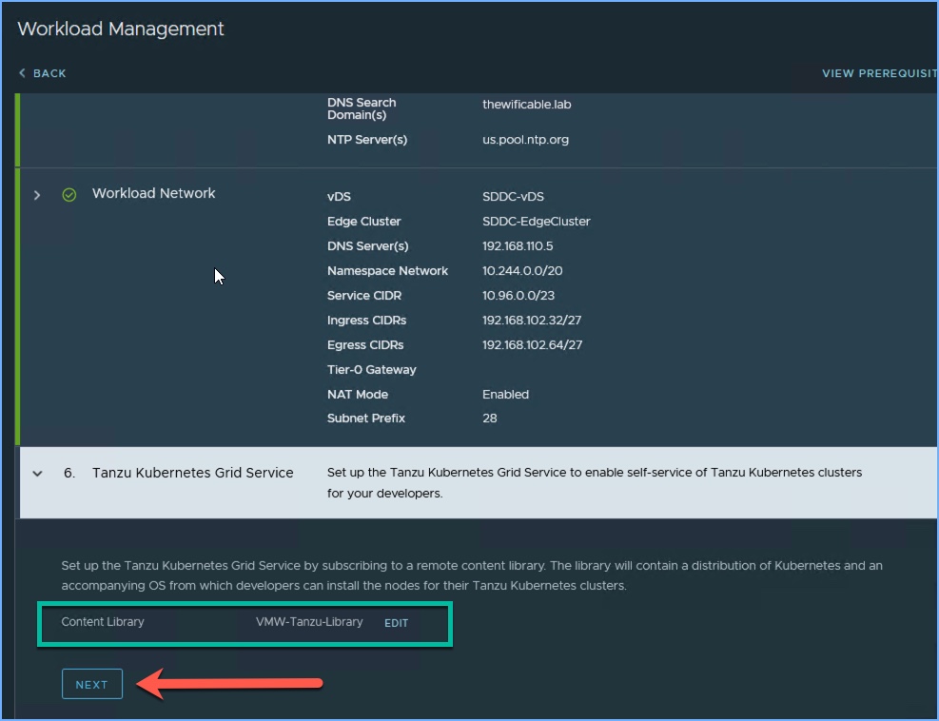This screenshot has height=721, width=939.
Task: Click the VMW-Tanzu-Library content library name
Action: click(309, 622)
